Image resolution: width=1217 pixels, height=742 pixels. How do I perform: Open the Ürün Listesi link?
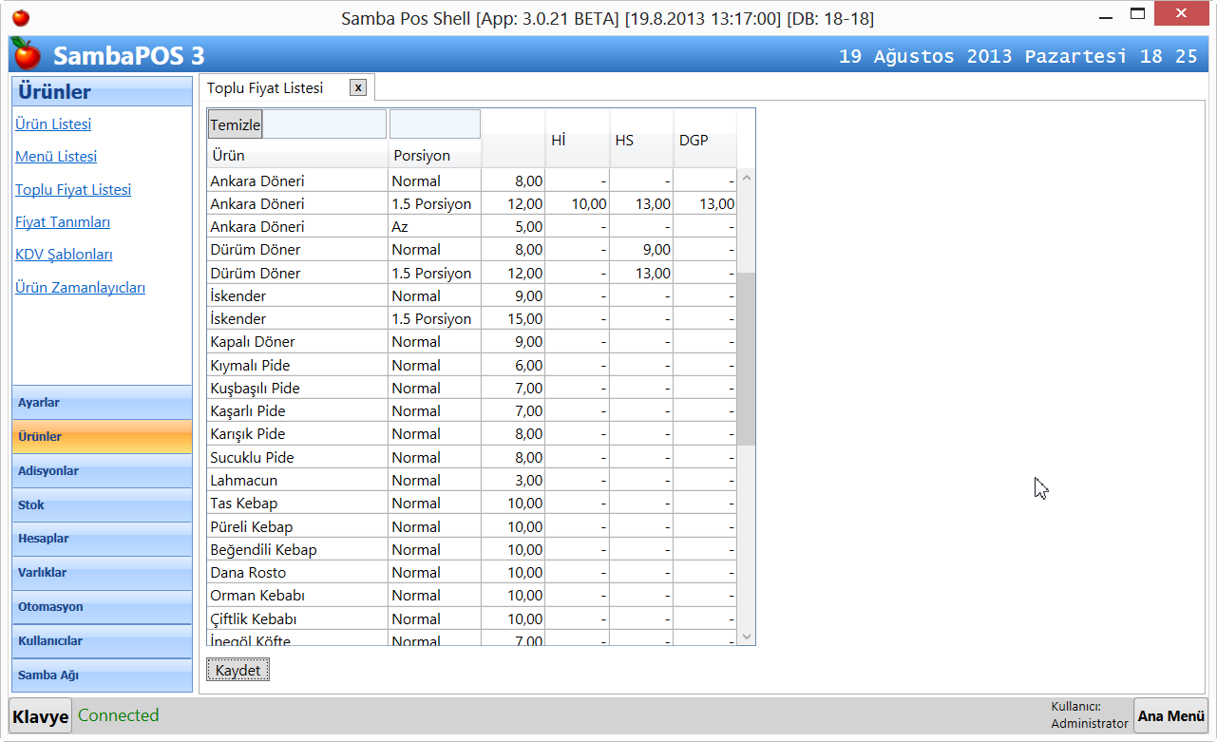point(53,124)
